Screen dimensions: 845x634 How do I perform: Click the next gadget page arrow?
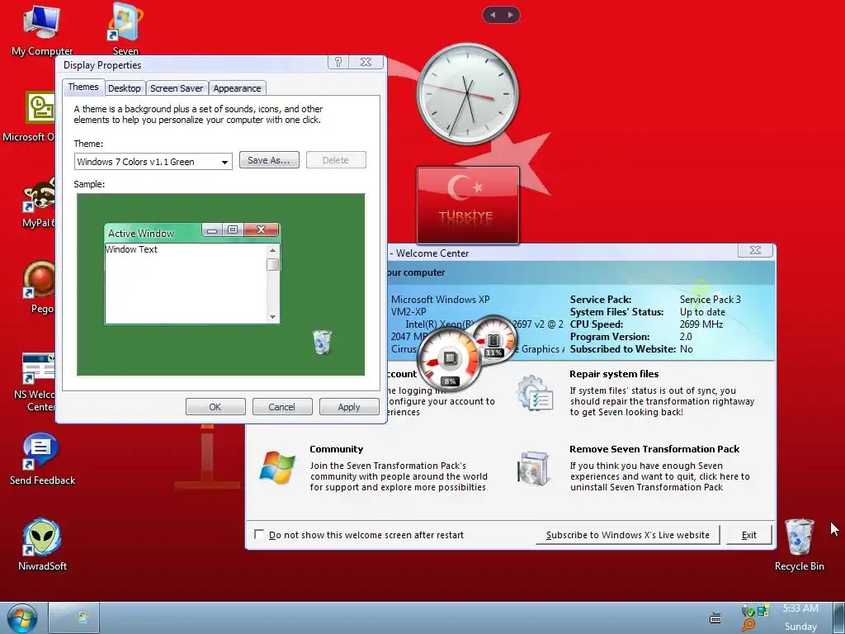(510, 15)
